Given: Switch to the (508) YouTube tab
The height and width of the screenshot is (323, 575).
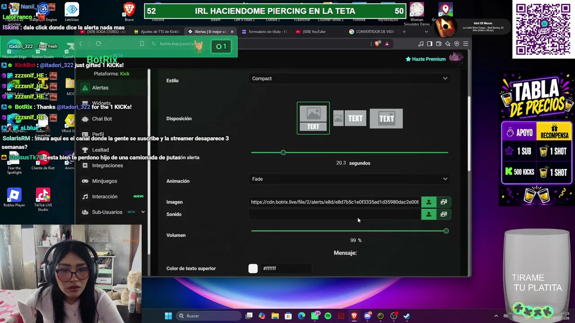Looking at the screenshot, I should point(318,32).
